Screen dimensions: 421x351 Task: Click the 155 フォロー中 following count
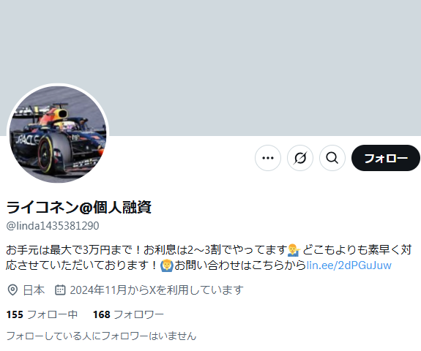[42, 314]
